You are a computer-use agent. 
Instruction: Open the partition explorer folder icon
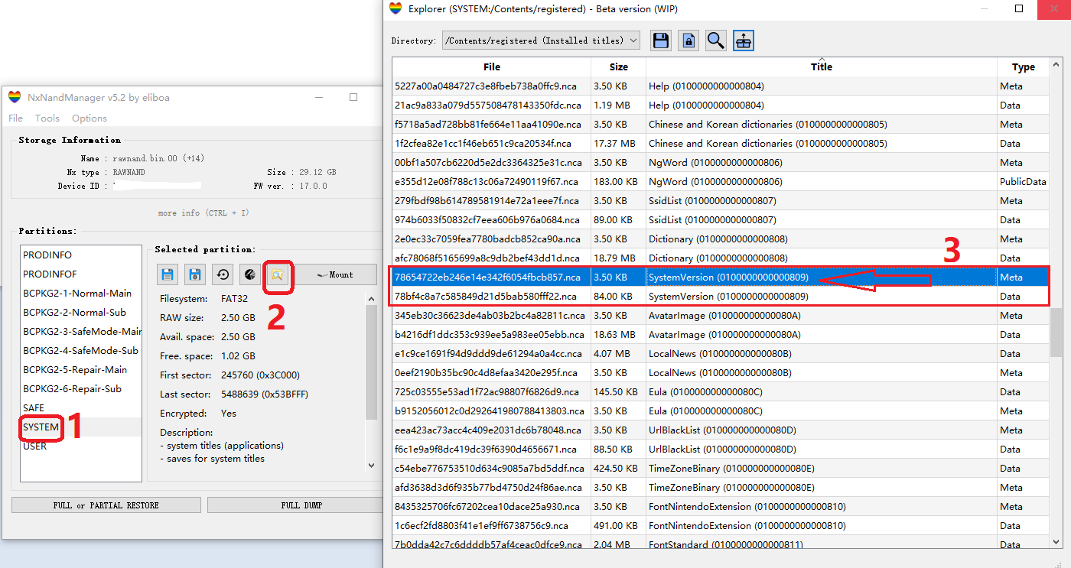coord(277,274)
